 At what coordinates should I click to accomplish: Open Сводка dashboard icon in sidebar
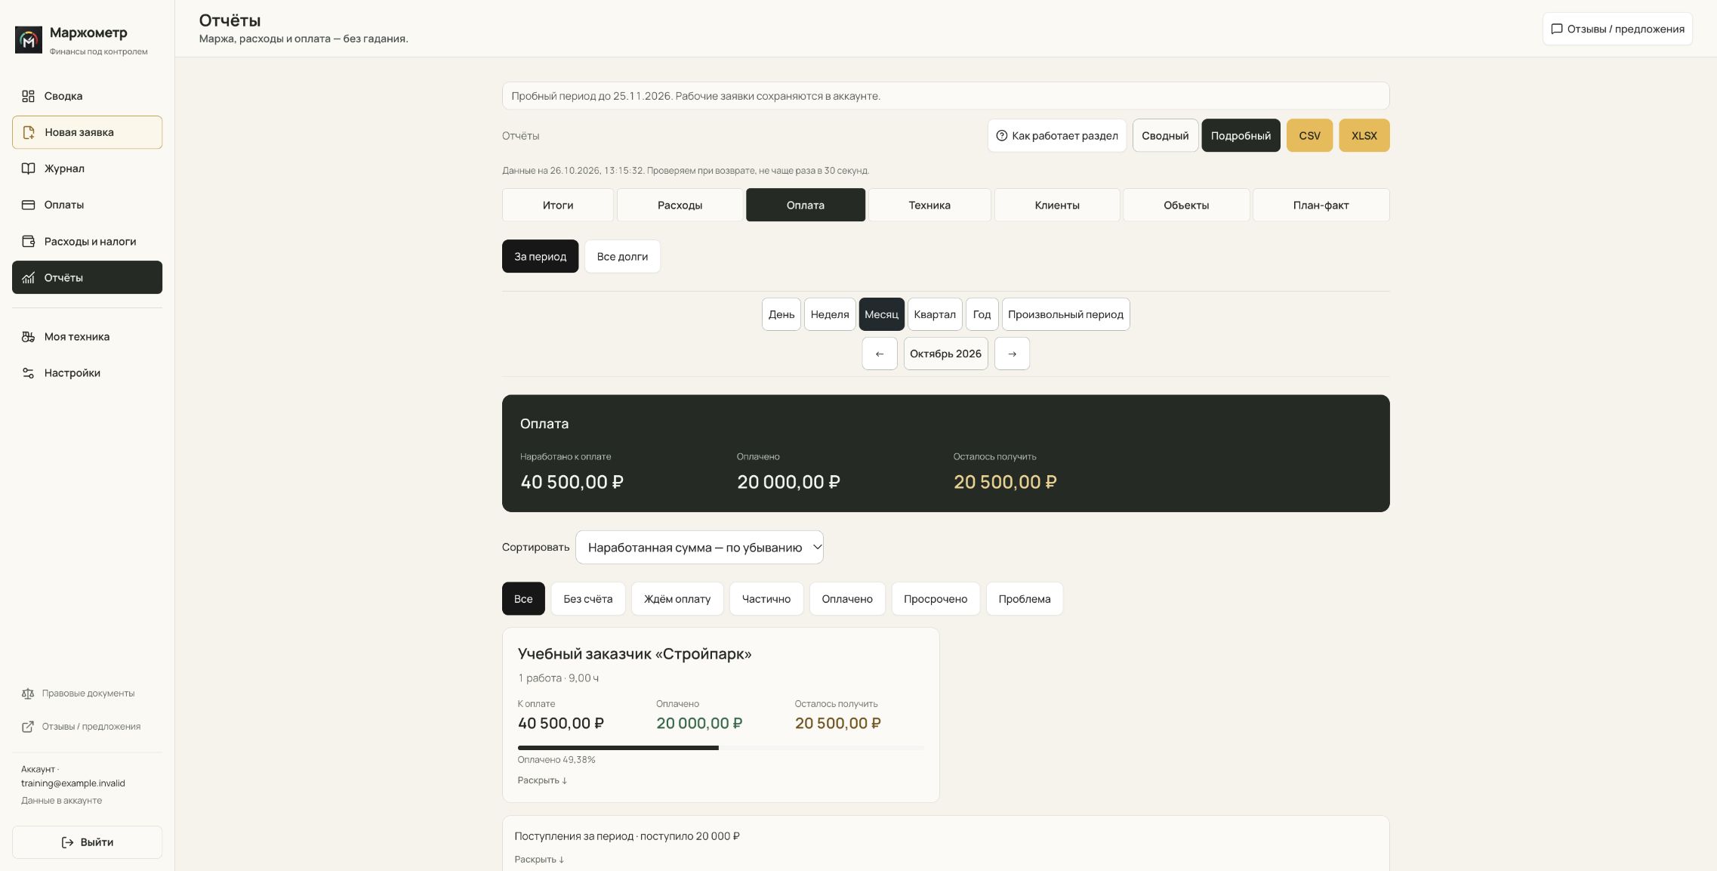pos(28,96)
